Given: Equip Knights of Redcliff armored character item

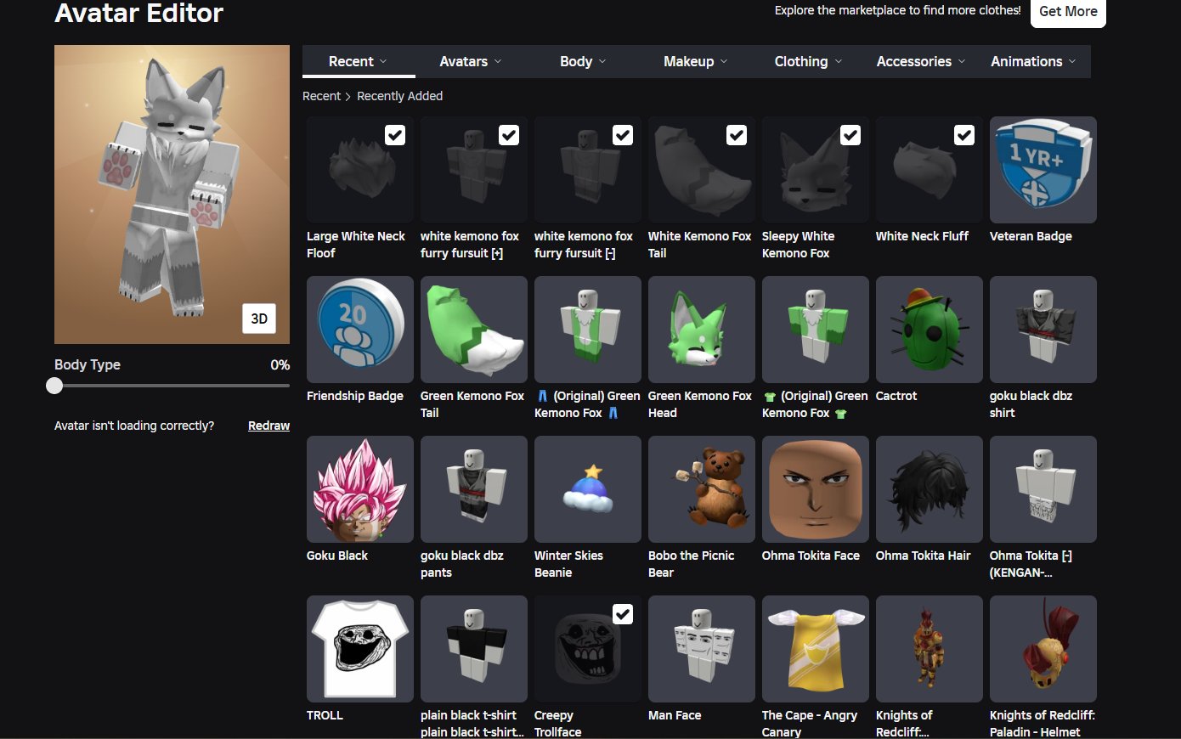Looking at the screenshot, I should [x=929, y=649].
